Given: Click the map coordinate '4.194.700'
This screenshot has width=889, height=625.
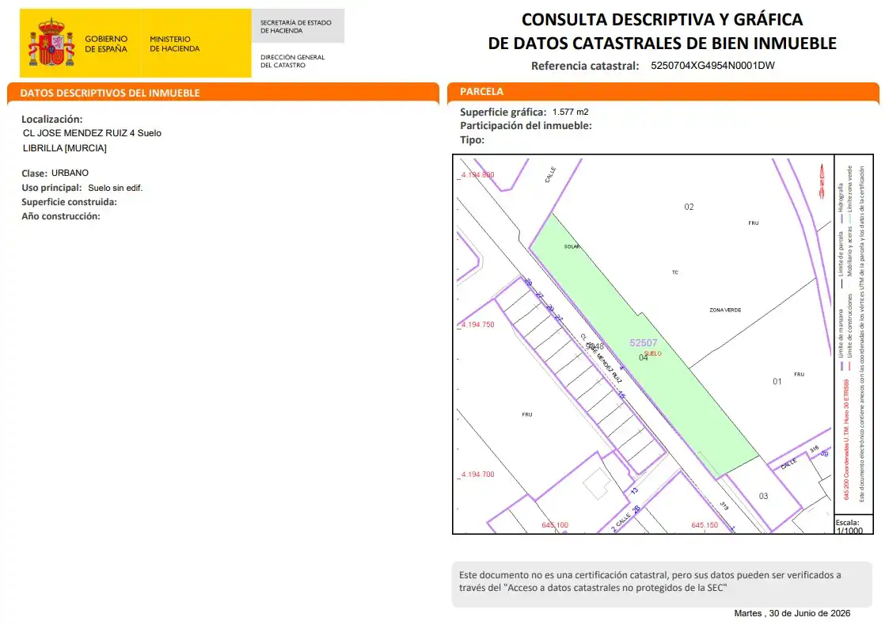Looking at the screenshot, I should click(x=477, y=474).
